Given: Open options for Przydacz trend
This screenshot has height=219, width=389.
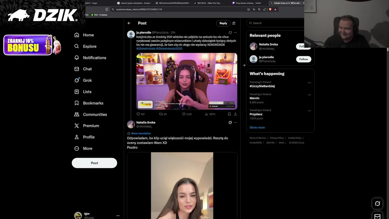Looking at the screenshot, I should pyautogui.click(x=309, y=111).
